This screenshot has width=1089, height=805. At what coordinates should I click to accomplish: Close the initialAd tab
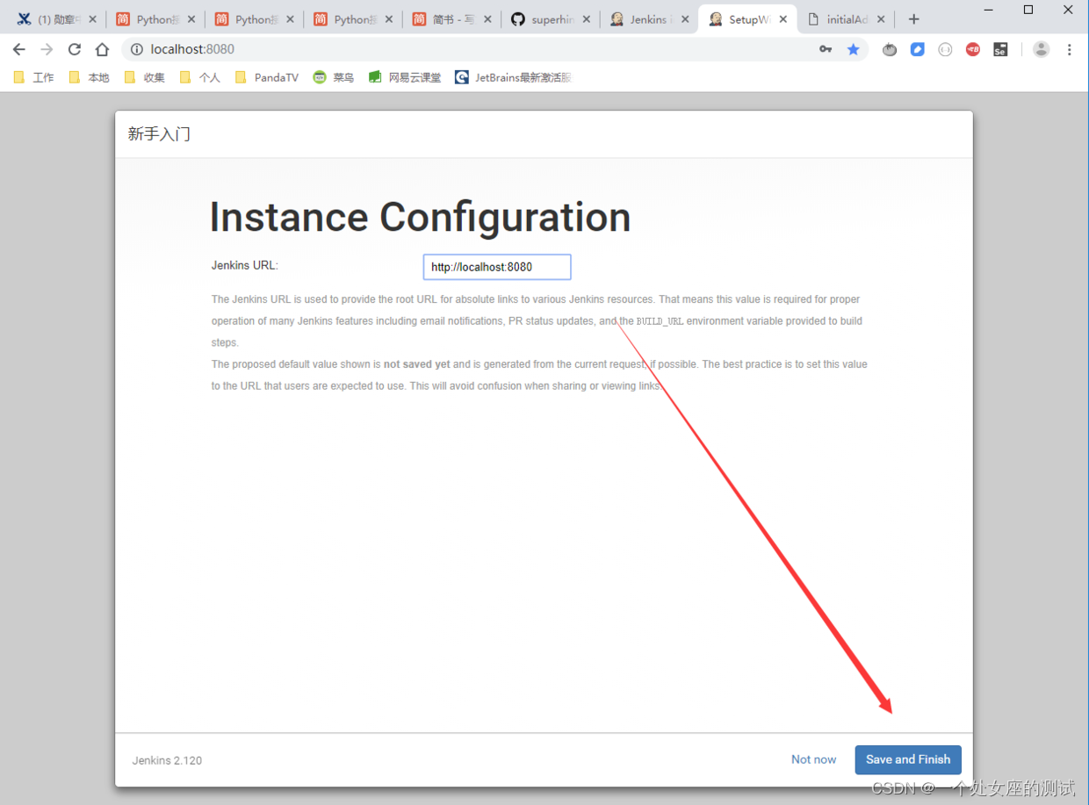click(x=881, y=19)
